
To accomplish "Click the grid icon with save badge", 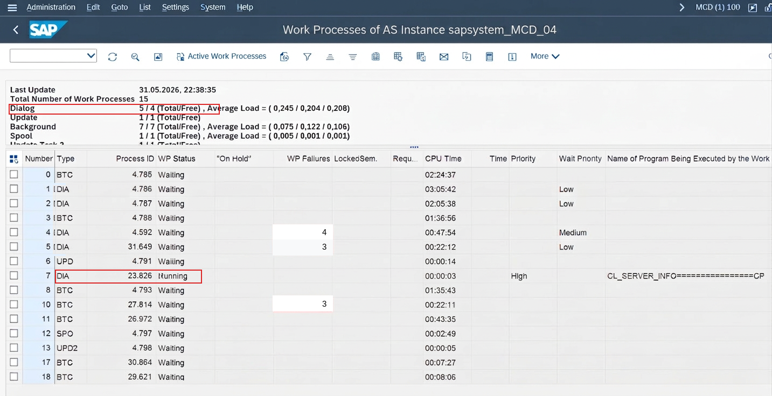I will 421,56.
